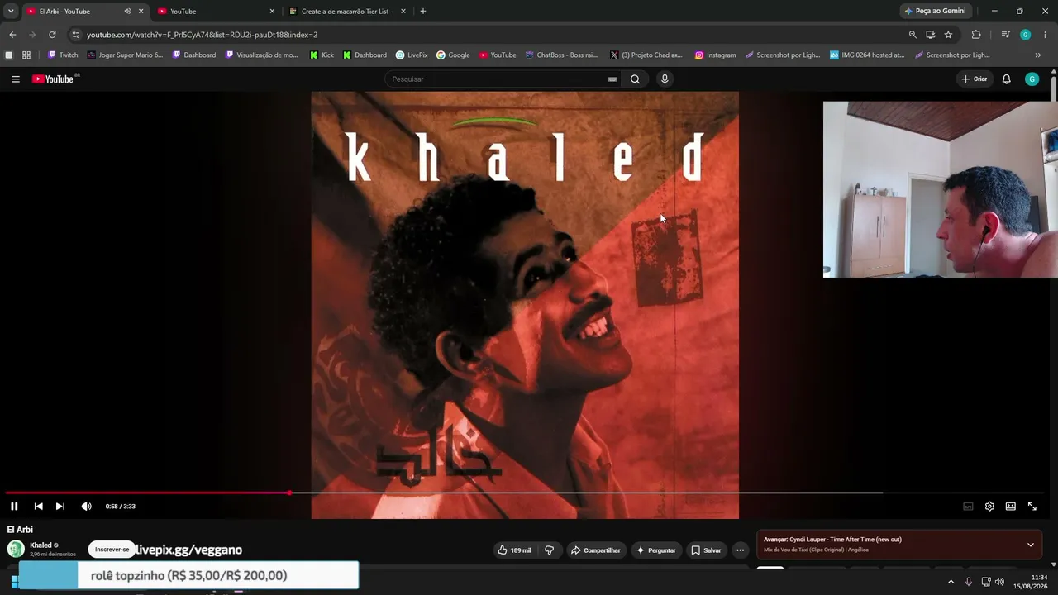The height and width of the screenshot is (595, 1058).
Task: Open the LivePix bookmark
Action: click(x=412, y=55)
